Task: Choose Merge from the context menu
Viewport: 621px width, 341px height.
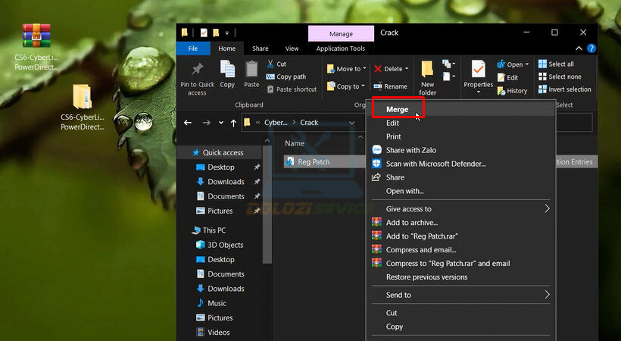Action: click(397, 110)
